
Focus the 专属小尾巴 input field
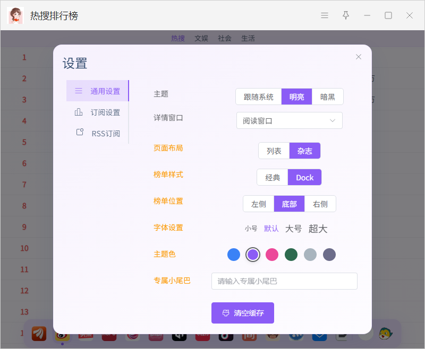[284, 281]
